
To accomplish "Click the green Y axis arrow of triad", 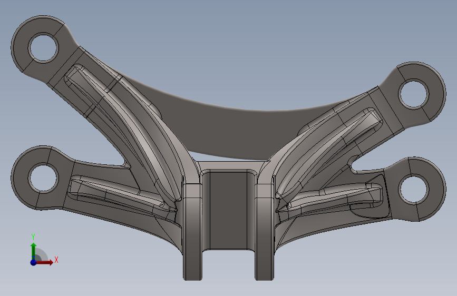I will point(34,251).
